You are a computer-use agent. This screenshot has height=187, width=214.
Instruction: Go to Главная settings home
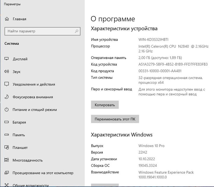pyautogui.click(x=19, y=19)
